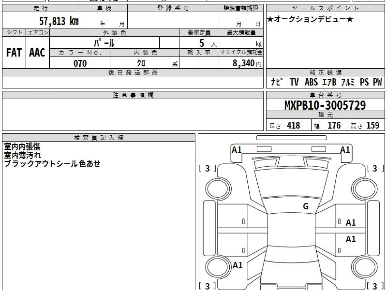The height and width of the screenshot is (290, 387).
Task: Select A1 mark at front-left bumper corner
Action: click(237, 150)
